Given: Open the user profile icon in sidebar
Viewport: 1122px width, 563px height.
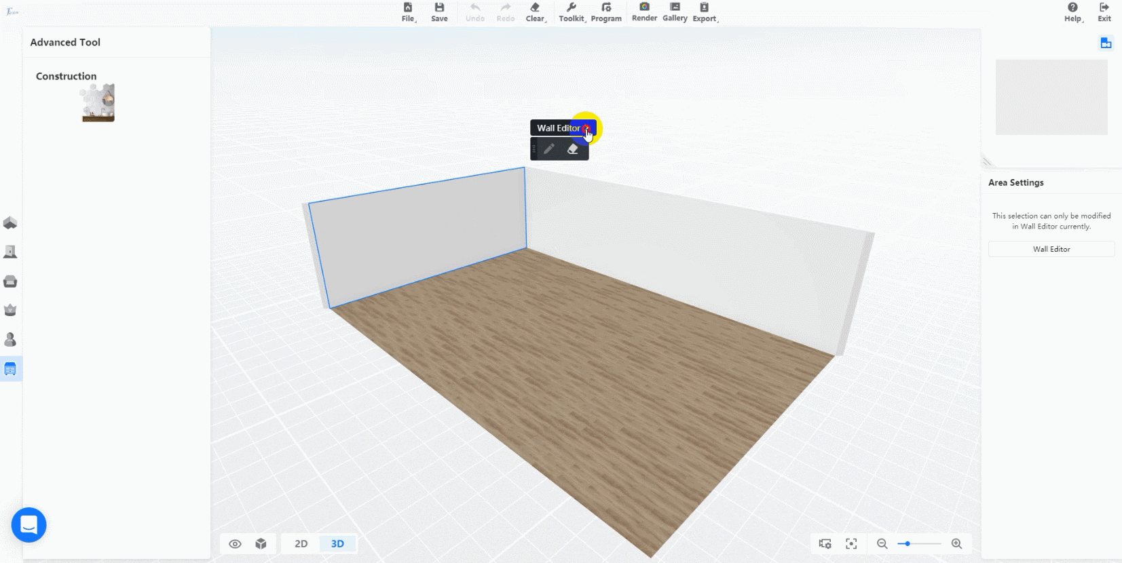Looking at the screenshot, I should click(x=10, y=339).
